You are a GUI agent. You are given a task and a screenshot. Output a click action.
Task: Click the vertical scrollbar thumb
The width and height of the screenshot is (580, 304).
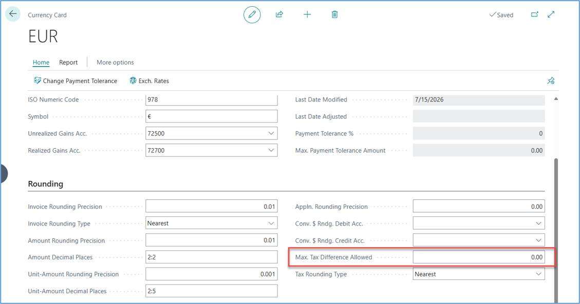click(x=556, y=231)
